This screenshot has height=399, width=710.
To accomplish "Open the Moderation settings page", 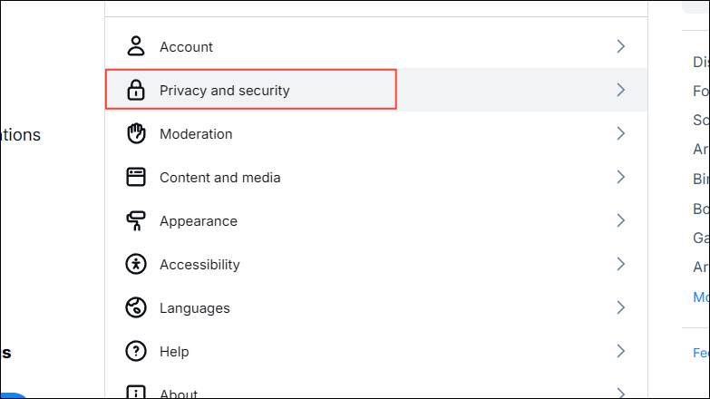I will 196,134.
